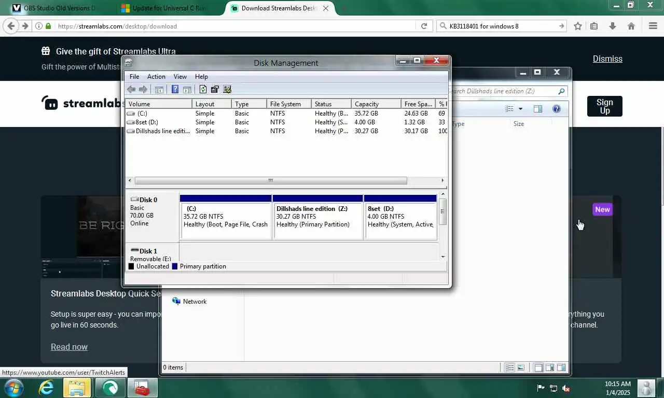This screenshot has width=664, height=398.
Task: Sort by File System column header
Action: (x=289, y=104)
